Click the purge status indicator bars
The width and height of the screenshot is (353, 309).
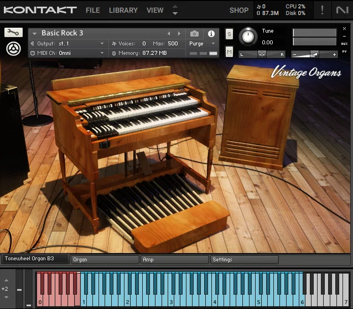pos(203,53)
